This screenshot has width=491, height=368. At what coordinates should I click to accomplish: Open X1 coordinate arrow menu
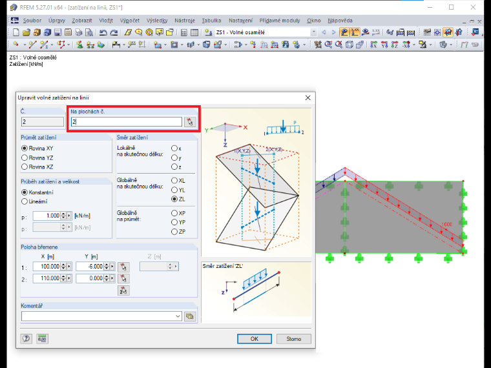pyautogui.click(x=70, y=267)
